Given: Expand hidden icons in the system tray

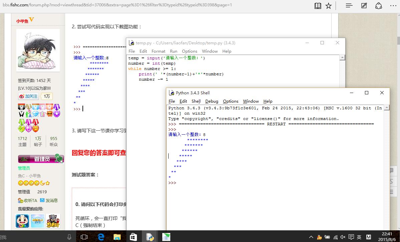Looking at the screenshot, I should click(311, 237).
